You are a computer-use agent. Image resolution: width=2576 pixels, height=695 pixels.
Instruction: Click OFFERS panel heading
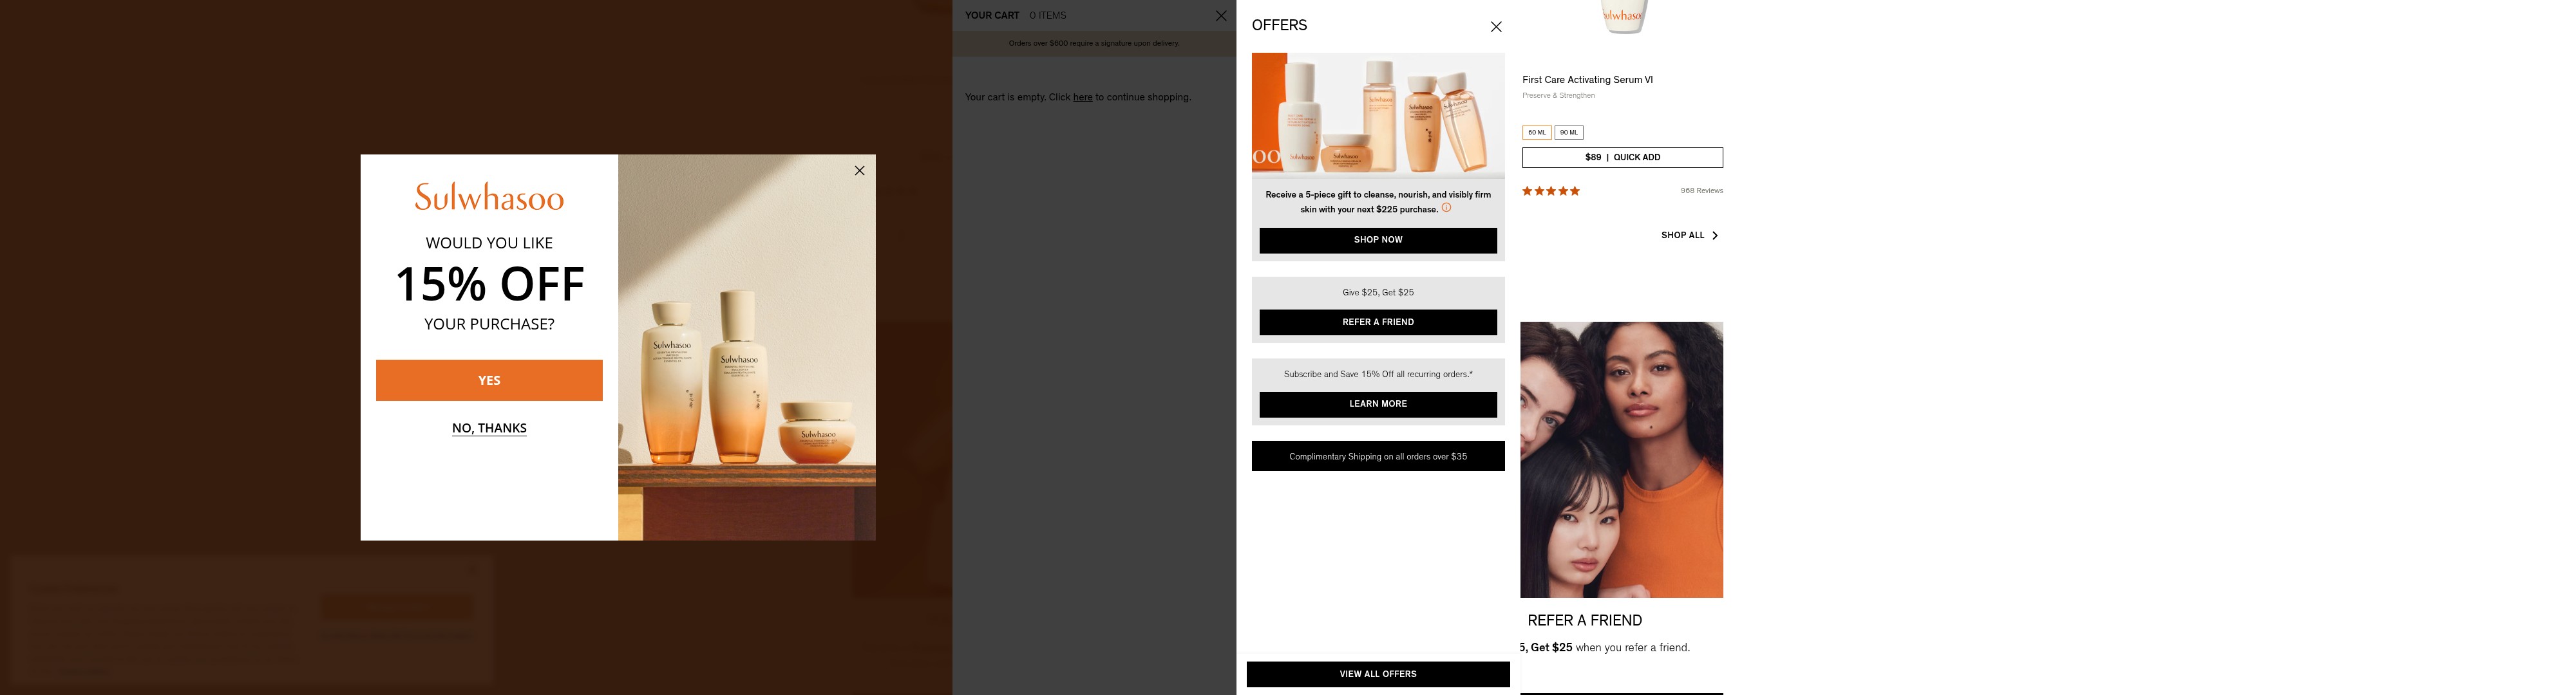coord(1279,25)
